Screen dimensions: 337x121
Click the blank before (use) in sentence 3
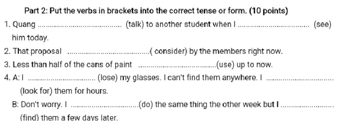click(x=178, y=66)
